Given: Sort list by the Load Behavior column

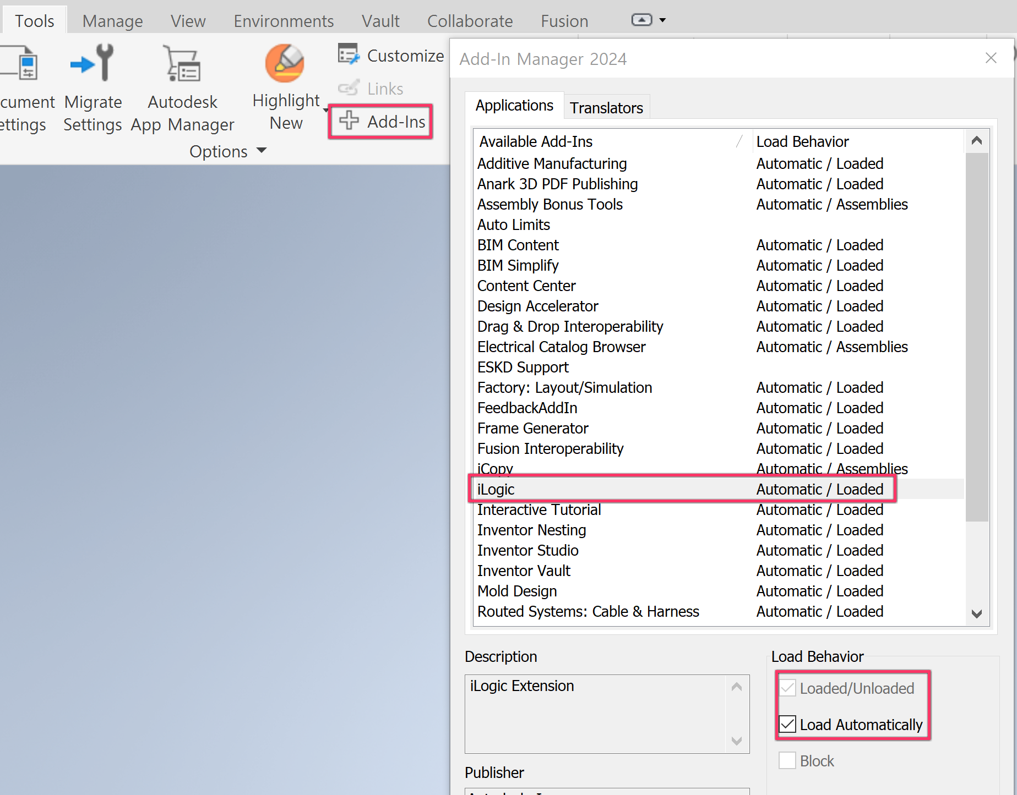Looking at the screenshot, I should coord(802,141).
